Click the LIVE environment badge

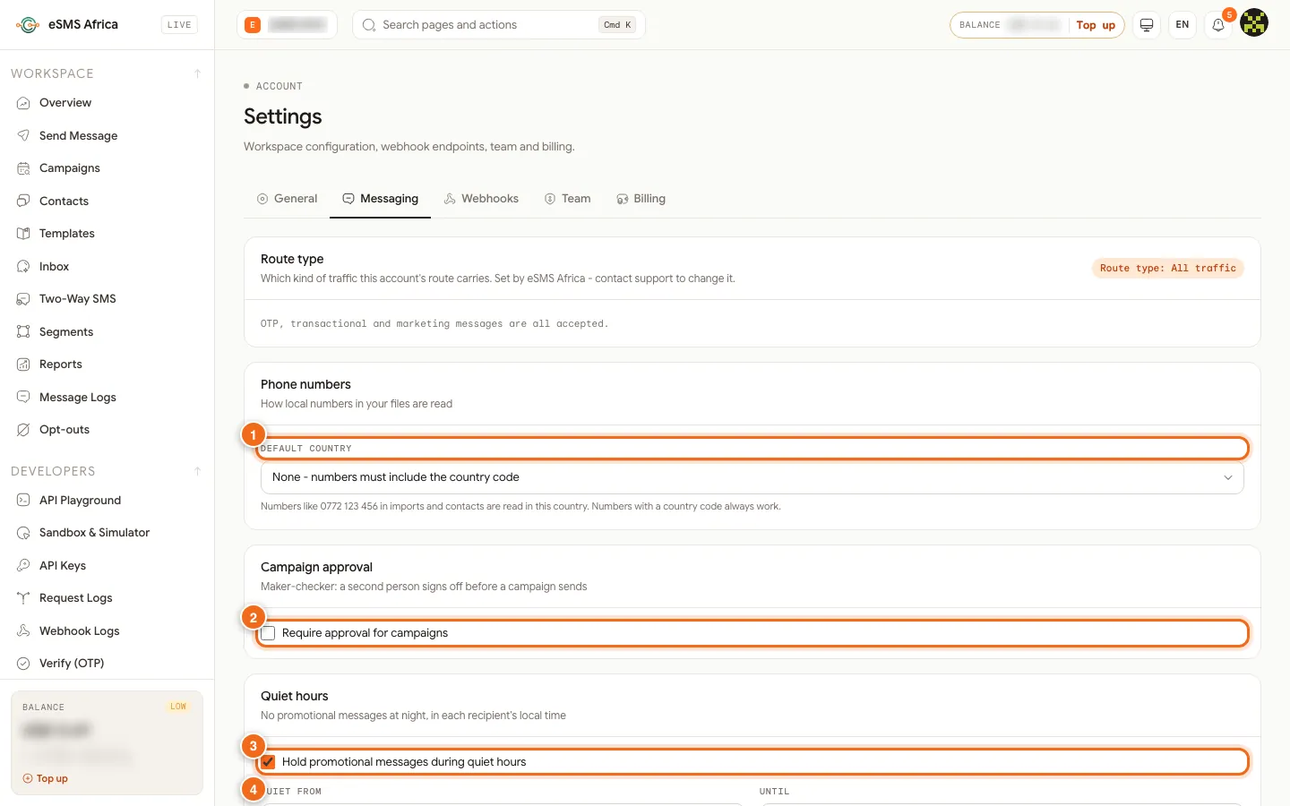pos(179,25)
